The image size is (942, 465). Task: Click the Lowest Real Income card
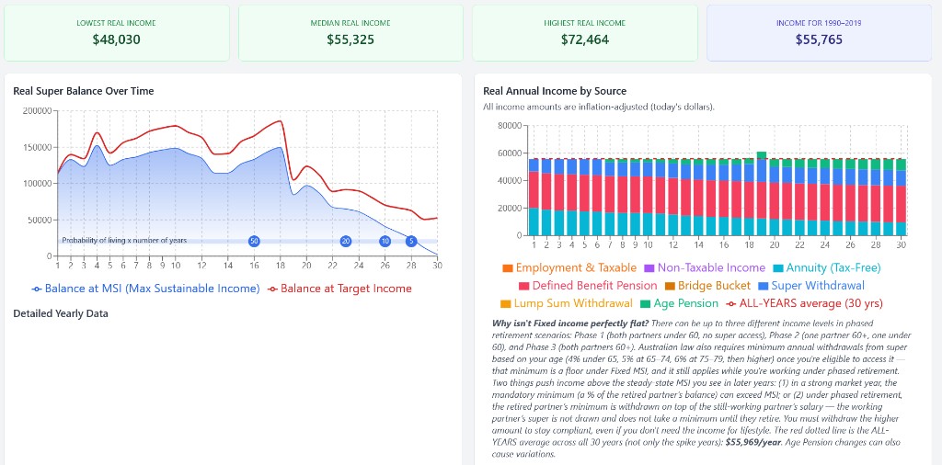pos(117,33)
